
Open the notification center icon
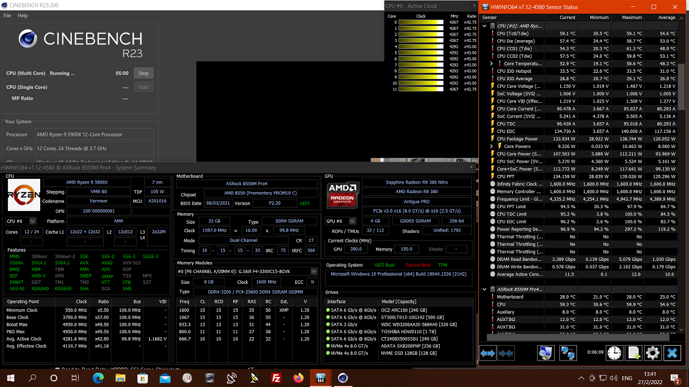click(675, 378)
